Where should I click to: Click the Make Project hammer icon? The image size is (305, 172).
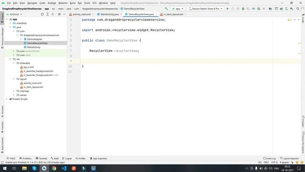pos(166,9)
